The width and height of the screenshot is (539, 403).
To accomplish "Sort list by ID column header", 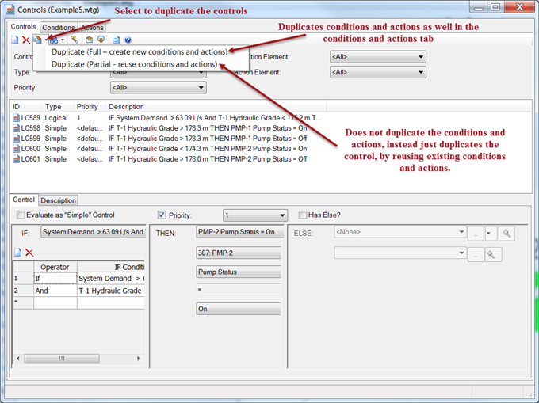I will (26, 106).
